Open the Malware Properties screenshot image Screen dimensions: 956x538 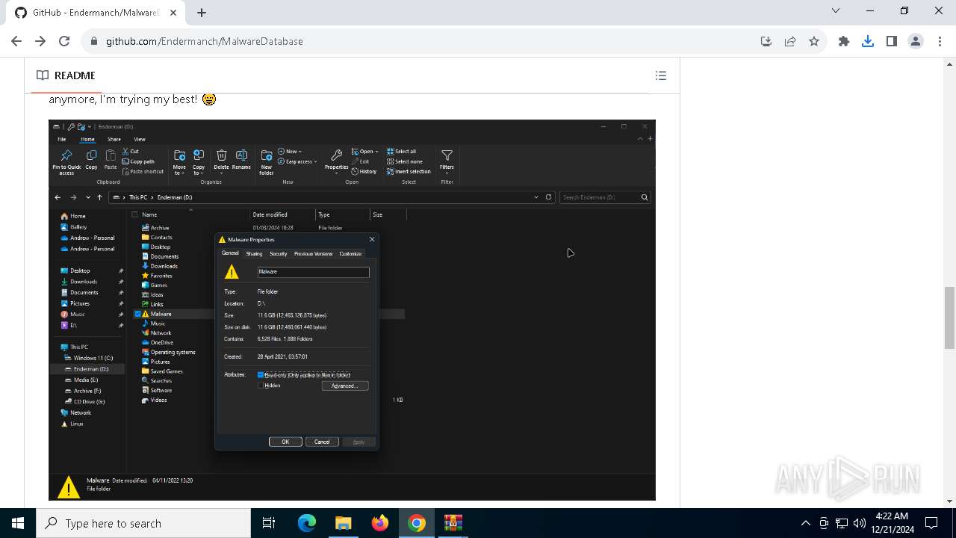pos(352,310)
